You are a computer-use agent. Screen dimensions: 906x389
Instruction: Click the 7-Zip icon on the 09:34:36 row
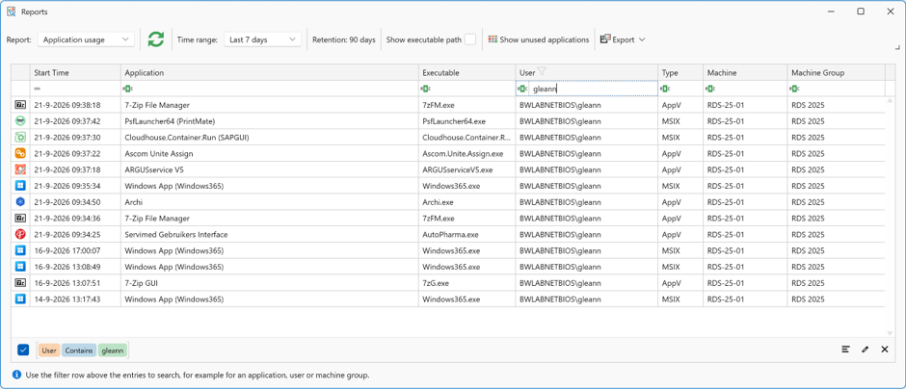coord(20,219)
